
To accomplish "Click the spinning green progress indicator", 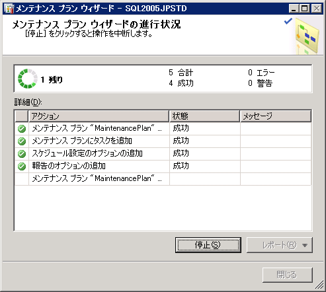I will [28, 79].
